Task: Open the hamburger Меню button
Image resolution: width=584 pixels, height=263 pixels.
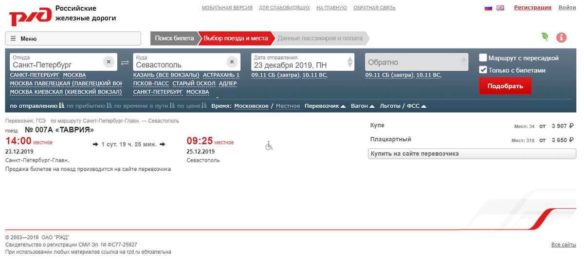Action: (73, 38)
